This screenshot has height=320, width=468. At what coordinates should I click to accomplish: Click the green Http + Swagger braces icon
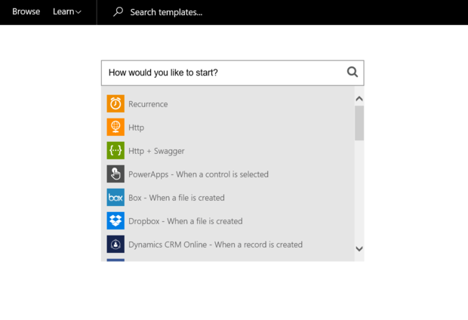[x=115, y=150]
